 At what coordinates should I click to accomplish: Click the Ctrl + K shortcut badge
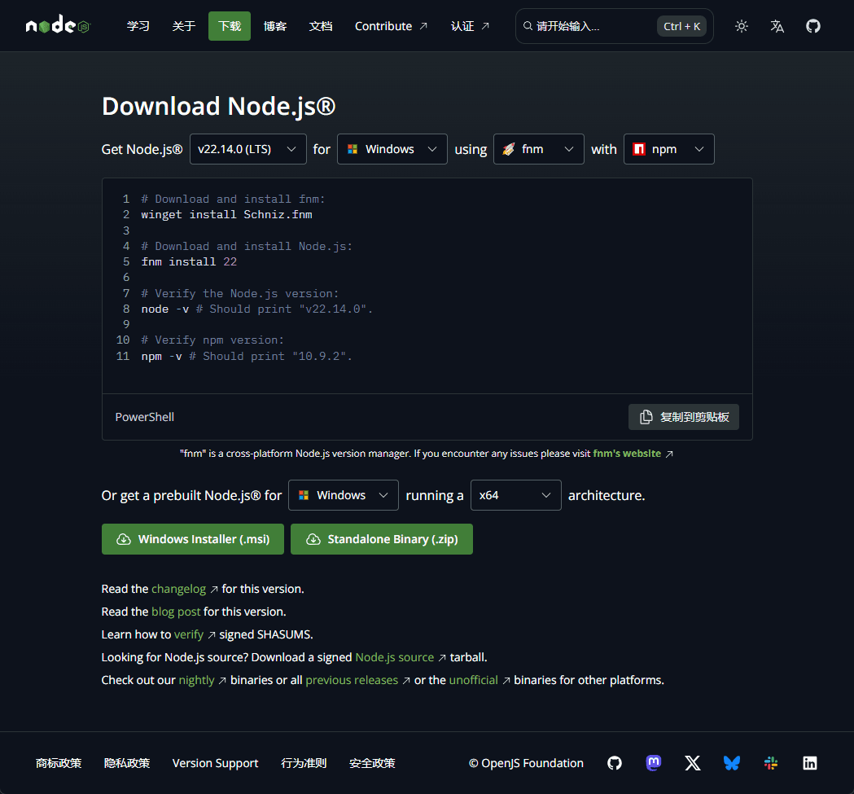coord(682,26)
